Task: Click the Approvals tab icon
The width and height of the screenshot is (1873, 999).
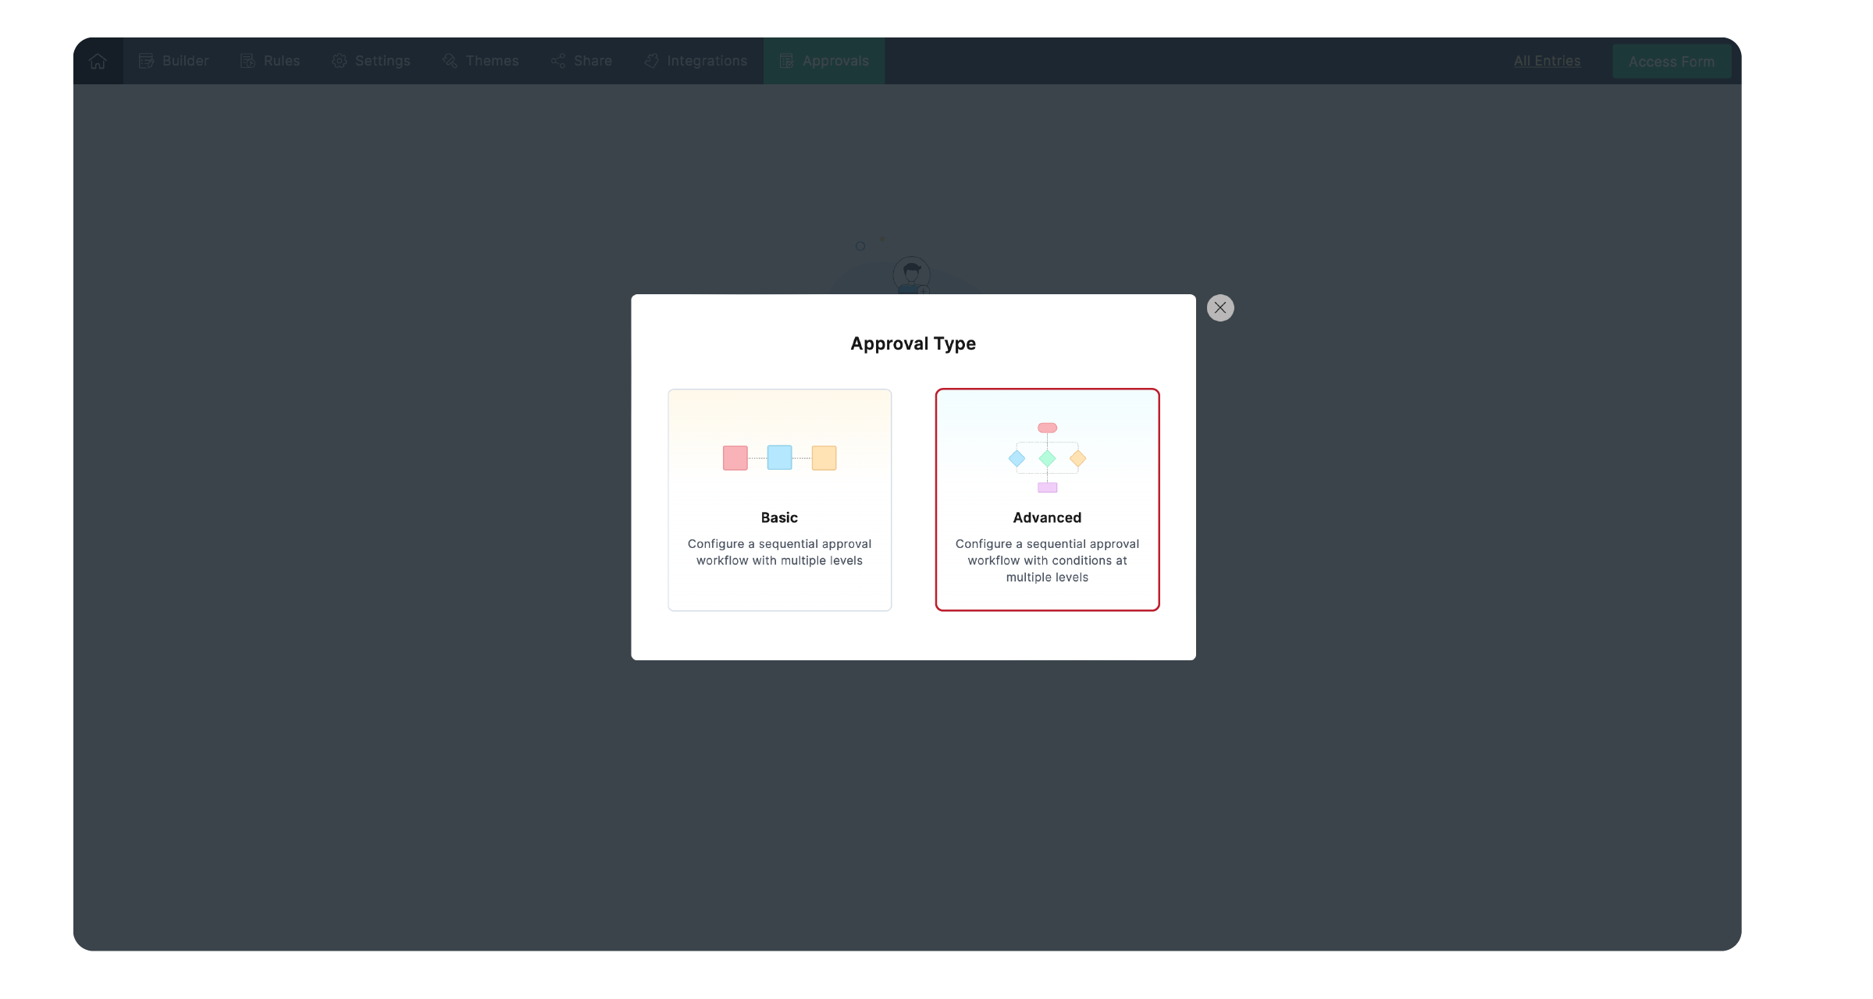Action: (786, 61)
